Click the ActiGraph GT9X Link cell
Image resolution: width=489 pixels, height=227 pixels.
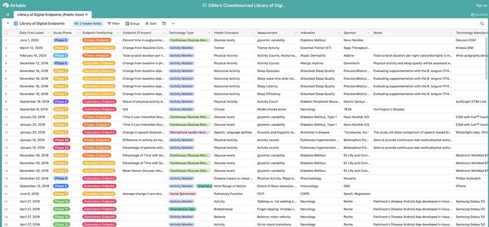pyautogui.click(x=472, y=102)
